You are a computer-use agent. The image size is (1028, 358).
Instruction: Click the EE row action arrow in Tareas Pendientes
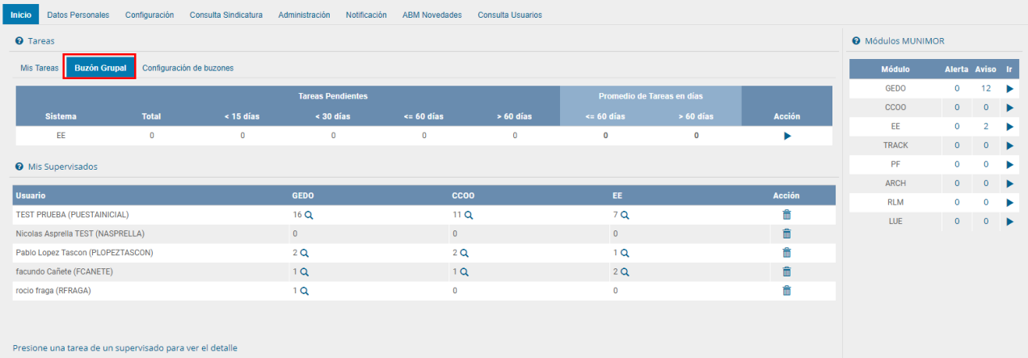pos(786,136)
